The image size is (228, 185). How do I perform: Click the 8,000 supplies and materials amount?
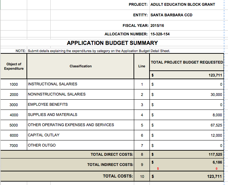click(217, 115)
